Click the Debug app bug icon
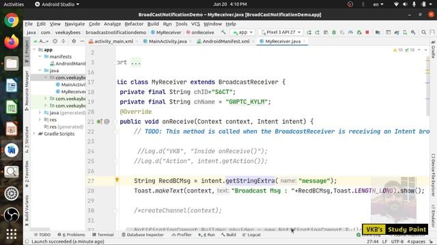 click(334, 32)
